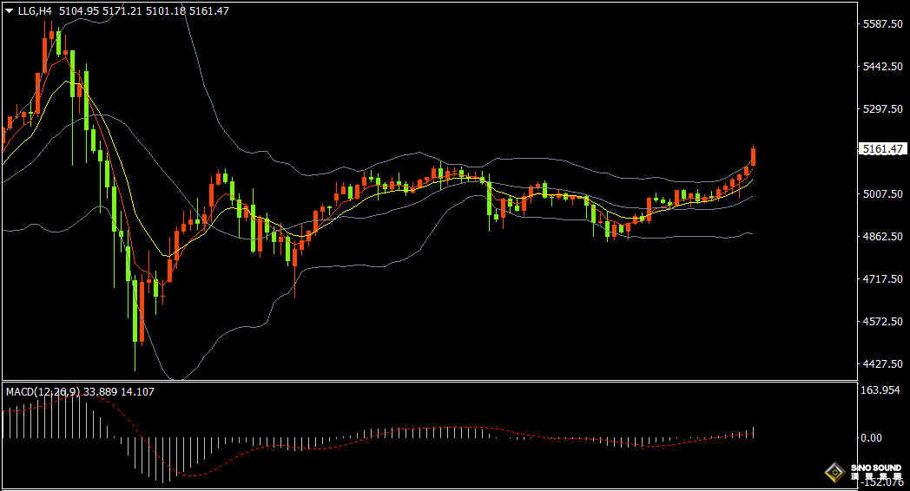This screenshot has width=910, height=491.
Task: Click the 163.954 MACD scale value
Action: (x=877, y=390)
